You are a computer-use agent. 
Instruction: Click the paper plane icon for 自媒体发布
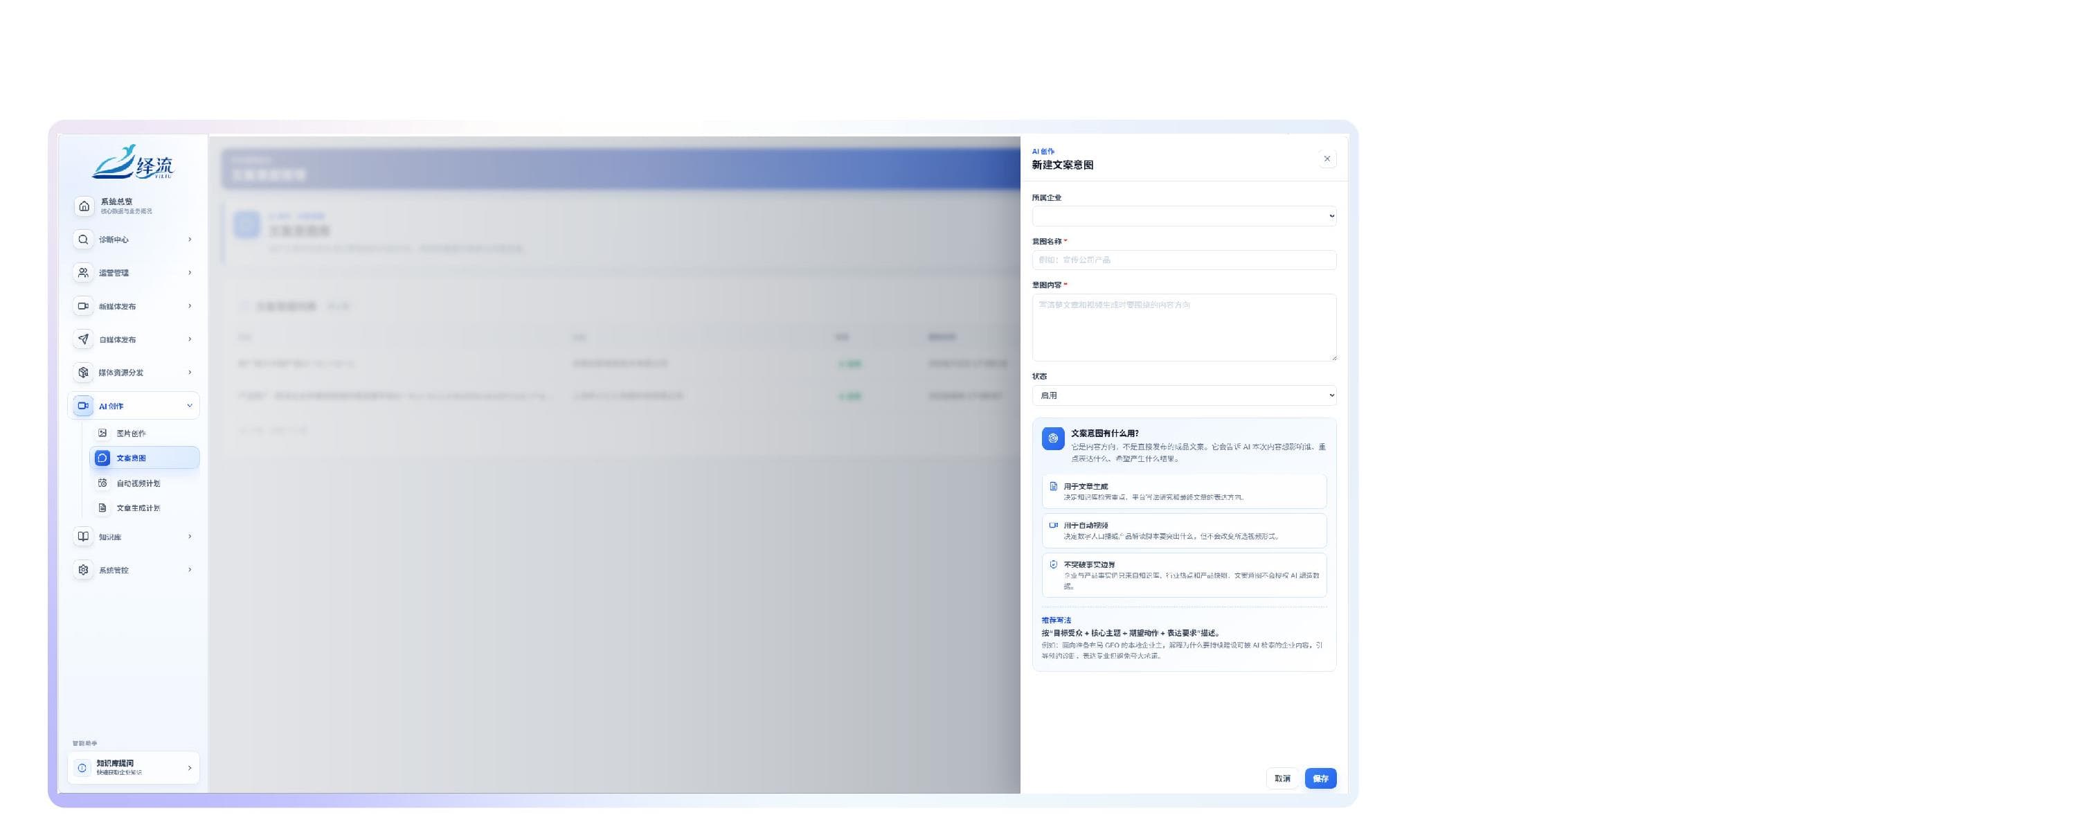coord(83,339)
